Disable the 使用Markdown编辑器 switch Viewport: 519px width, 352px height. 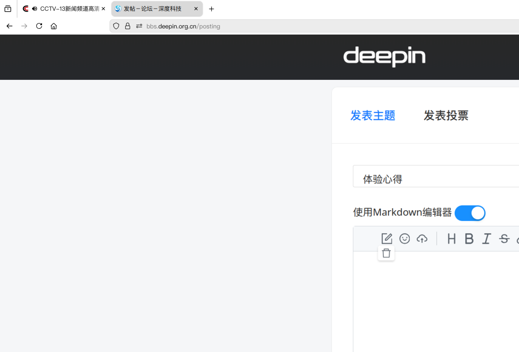[x=470, y=213]
